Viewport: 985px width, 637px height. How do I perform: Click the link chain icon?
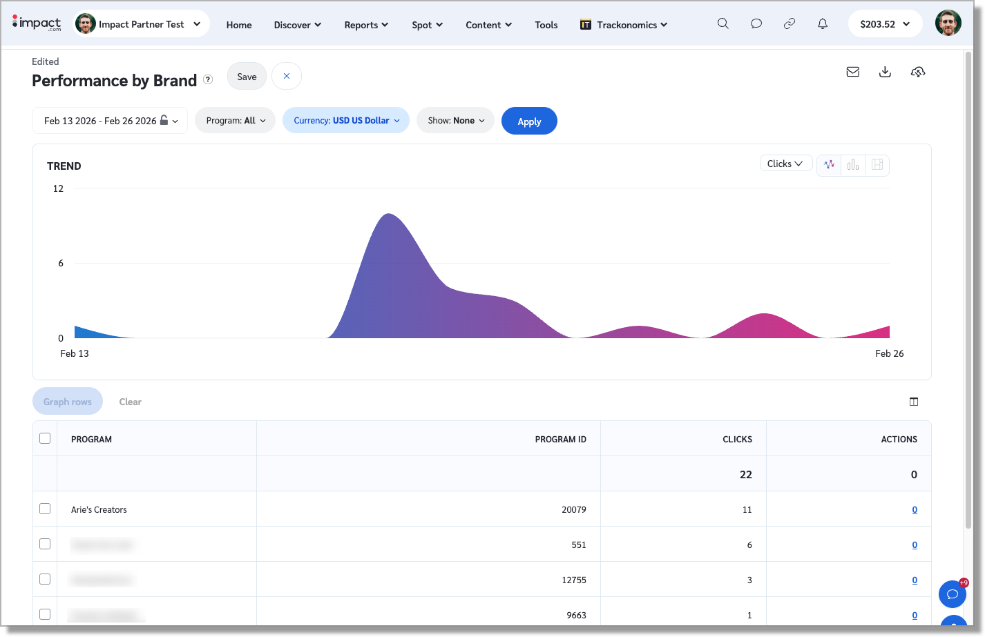coord(790,23)
